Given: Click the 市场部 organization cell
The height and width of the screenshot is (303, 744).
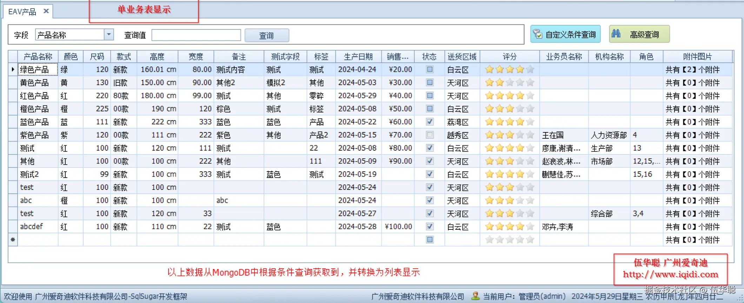Looking at the screenshot, I should [x=609, y=161].
